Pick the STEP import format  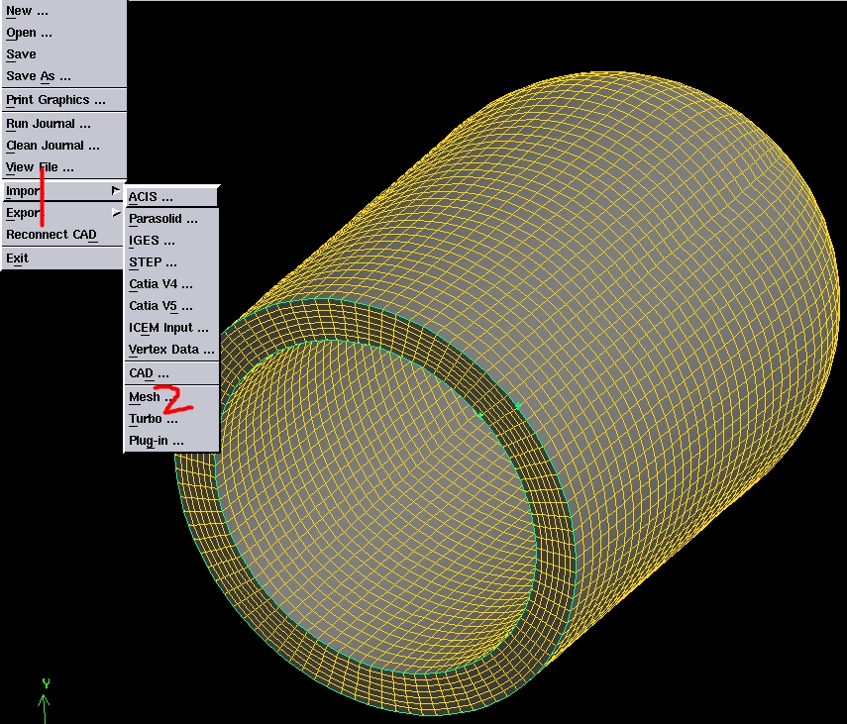153,262
